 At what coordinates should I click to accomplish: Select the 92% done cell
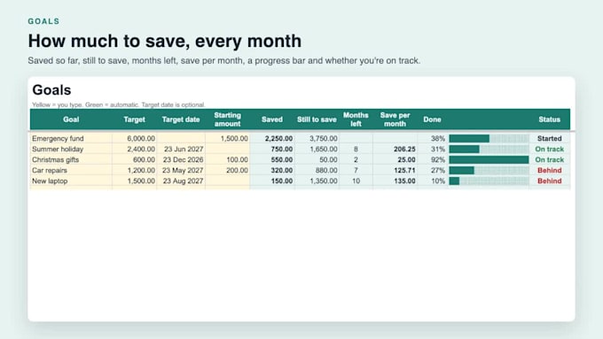pyautogui.click(x=432, y=159)
